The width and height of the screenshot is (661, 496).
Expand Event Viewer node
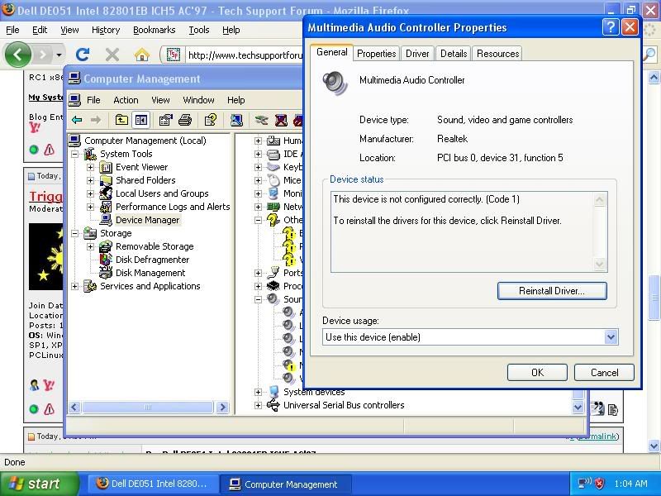[90, 167]
